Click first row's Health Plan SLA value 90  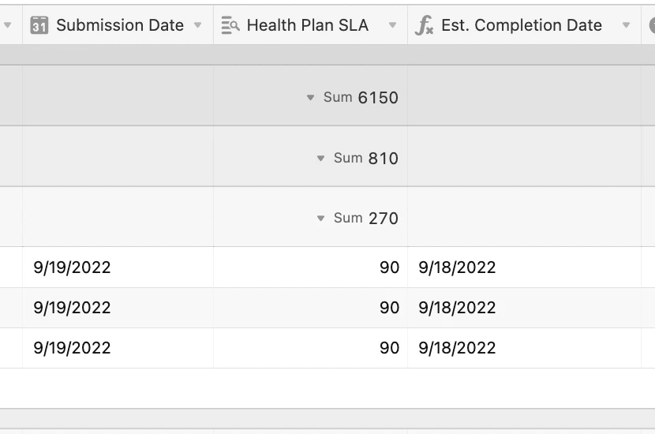pyautogui.click(x=389, y=268)
